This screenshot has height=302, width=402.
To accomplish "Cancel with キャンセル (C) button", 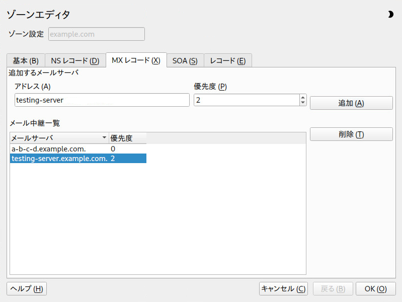I will (283, 288).
